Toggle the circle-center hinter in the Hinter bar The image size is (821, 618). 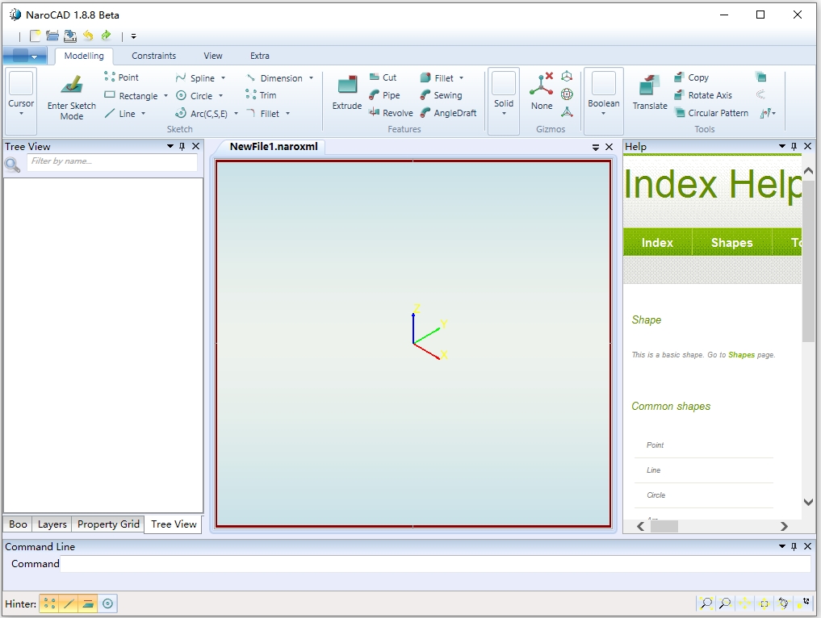(x=107, y=603)
